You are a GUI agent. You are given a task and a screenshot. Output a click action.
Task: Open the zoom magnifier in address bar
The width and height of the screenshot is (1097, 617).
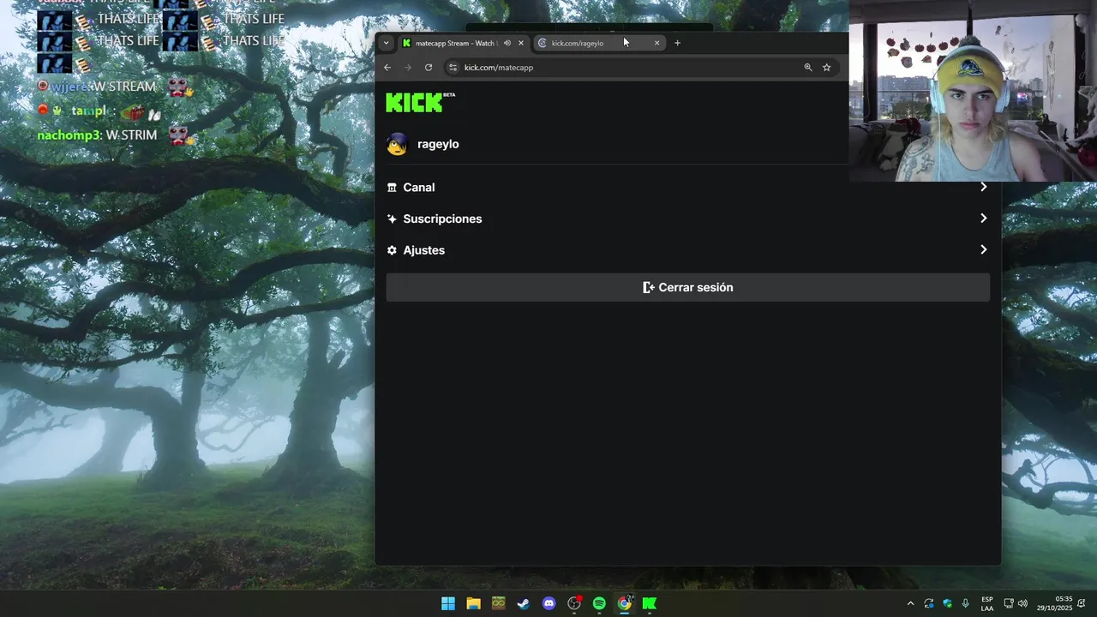coord(807,67)
